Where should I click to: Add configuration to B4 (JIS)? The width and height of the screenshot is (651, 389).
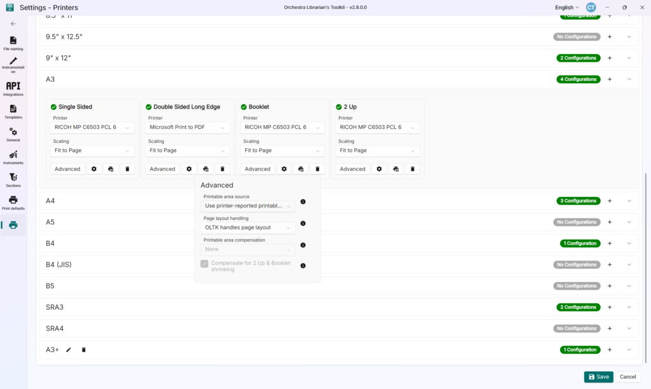pyautogui.click(x=610, y=265)
